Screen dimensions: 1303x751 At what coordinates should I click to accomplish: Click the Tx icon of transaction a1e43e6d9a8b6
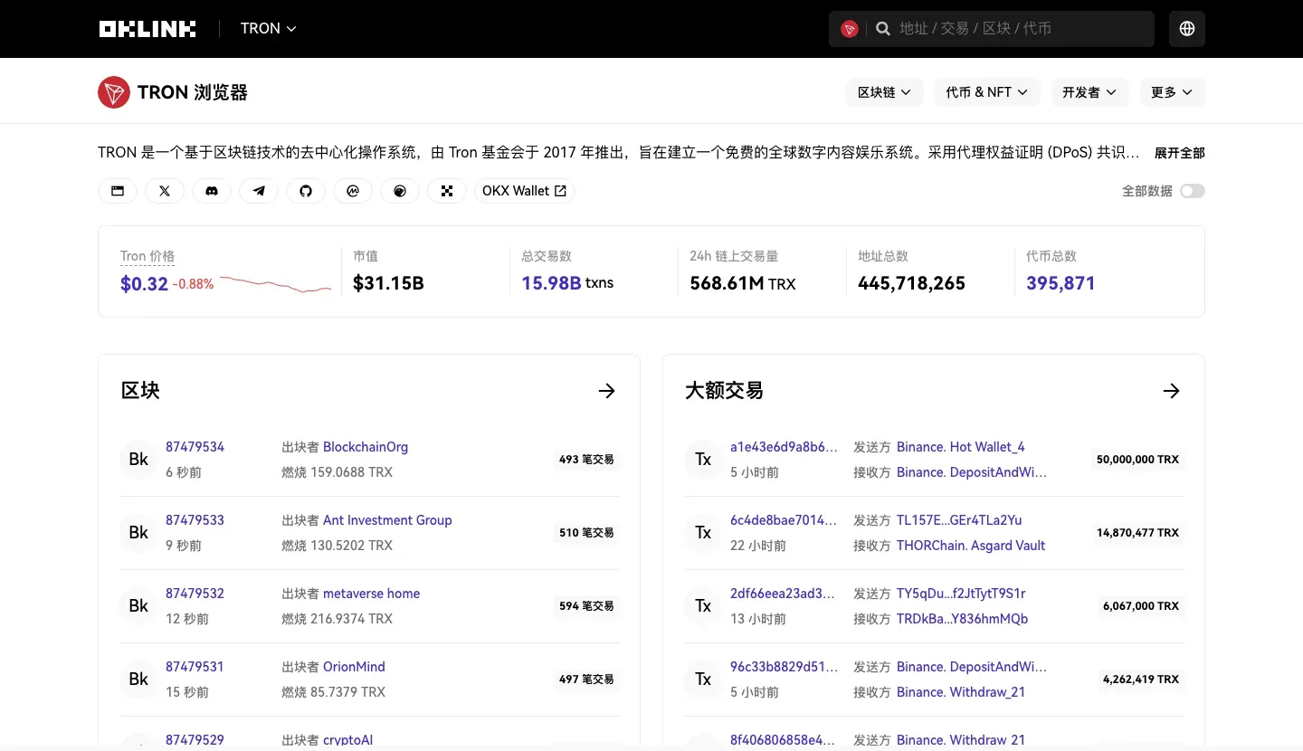[703, 460]
